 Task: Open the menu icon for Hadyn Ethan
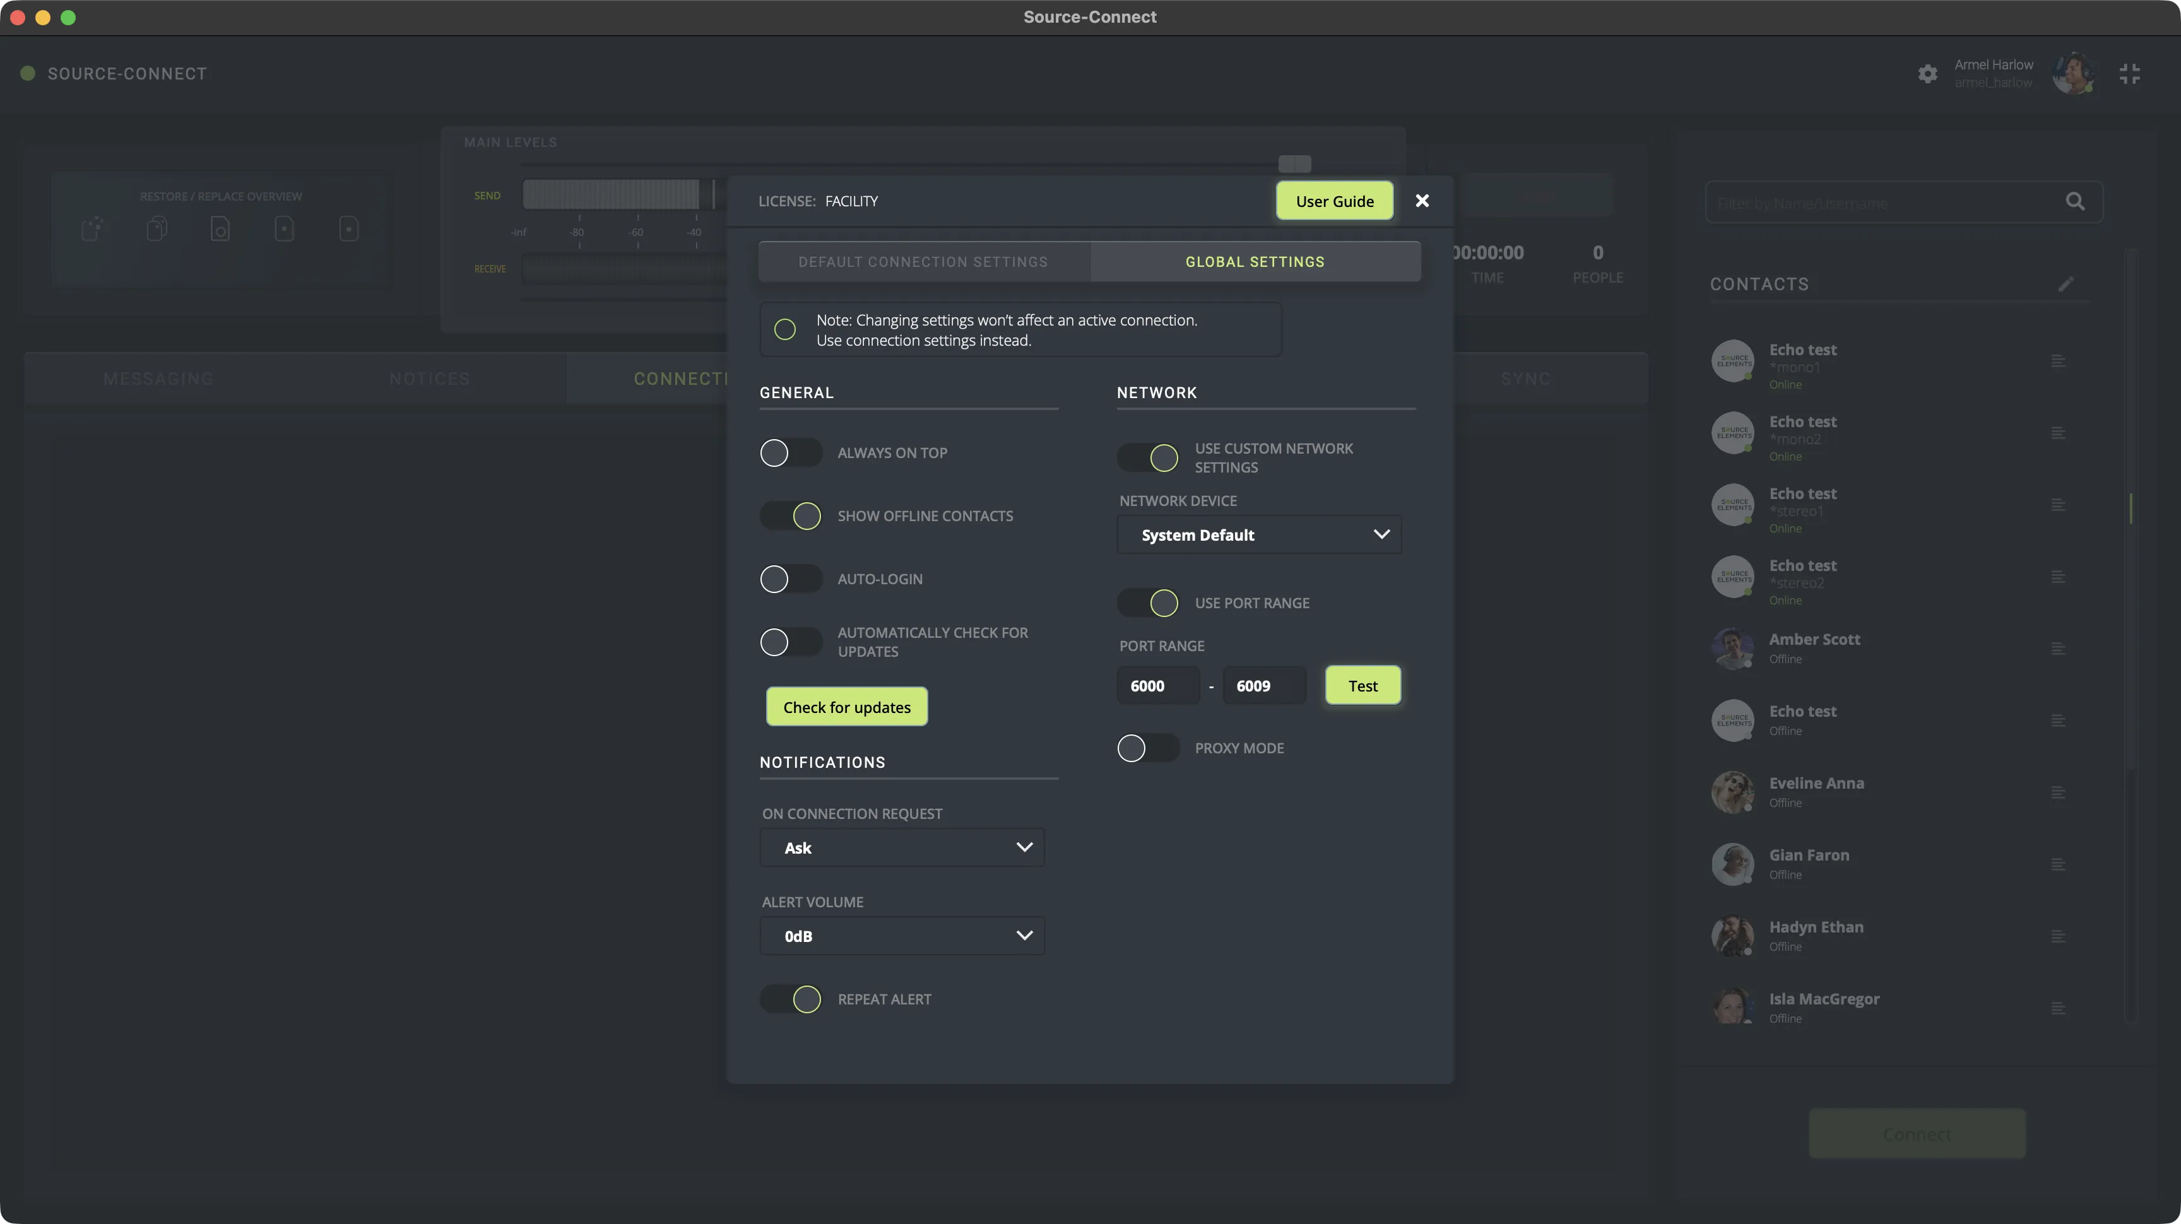click(2058, 937)
